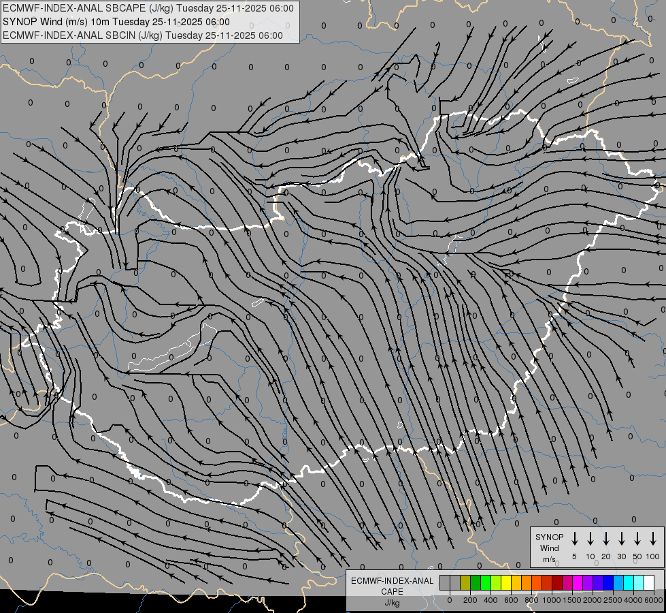Click the '50' speed label in wind legend
666x613 pixels.
click(x=637, y=556)
